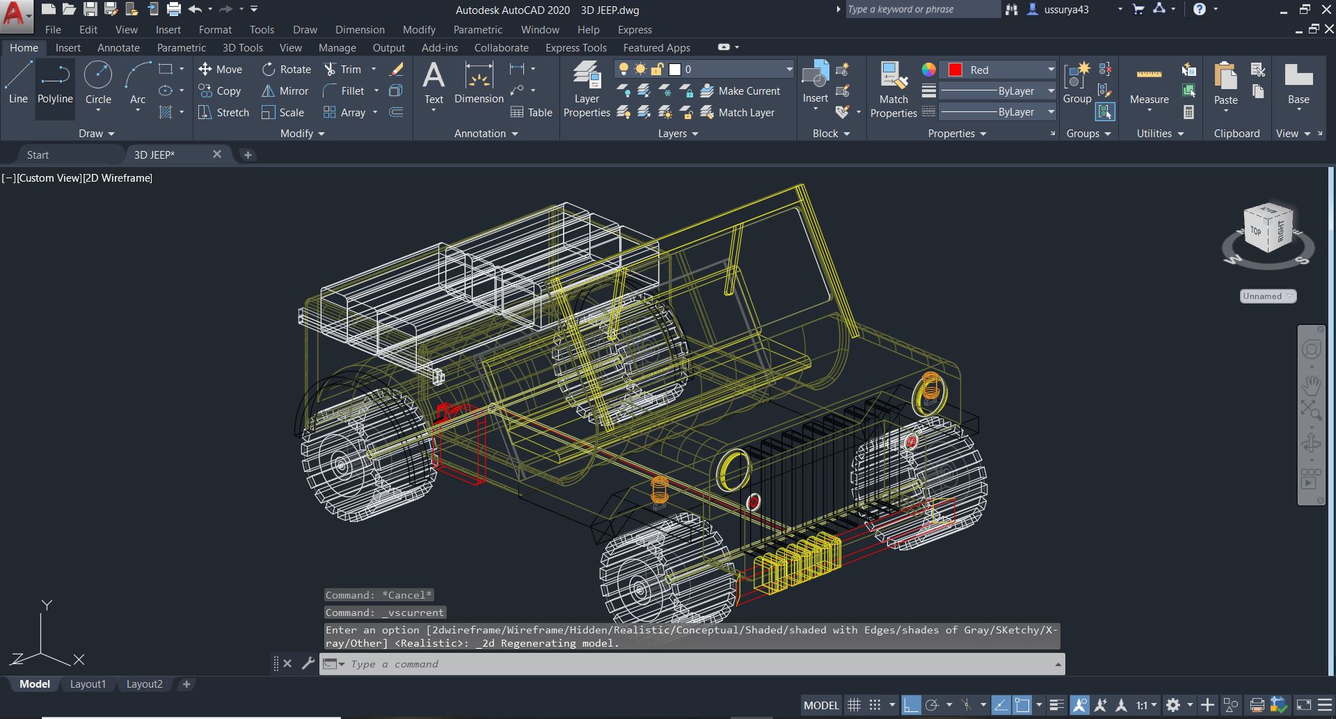Activate the Stretch command

223,112
